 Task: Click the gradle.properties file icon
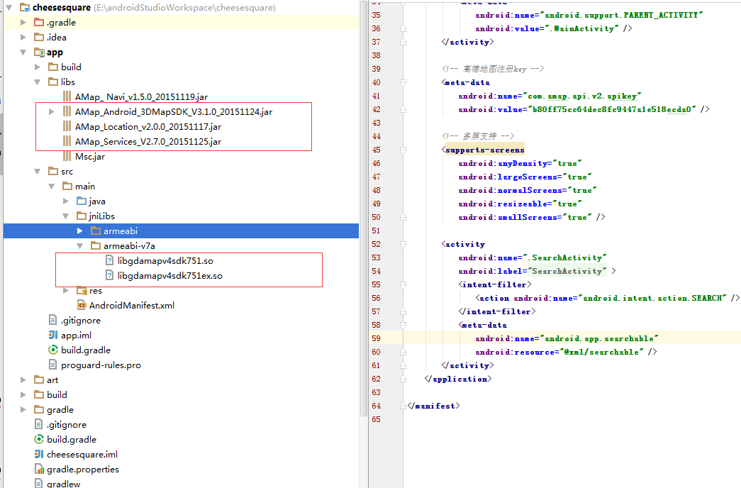point(39,469)
